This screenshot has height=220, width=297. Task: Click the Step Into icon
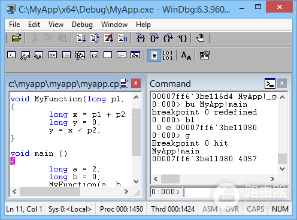(141, 38)
